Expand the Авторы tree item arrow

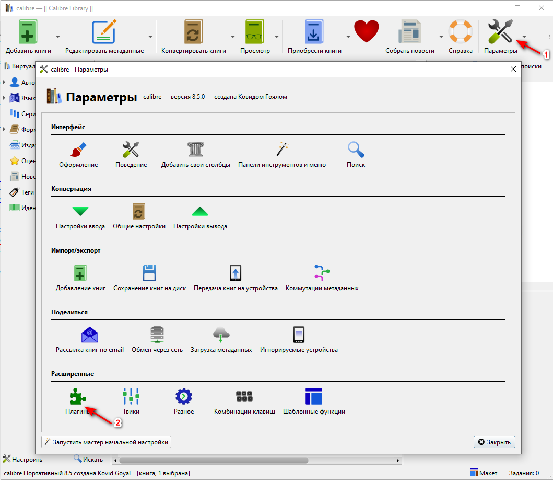coord(4,83)
